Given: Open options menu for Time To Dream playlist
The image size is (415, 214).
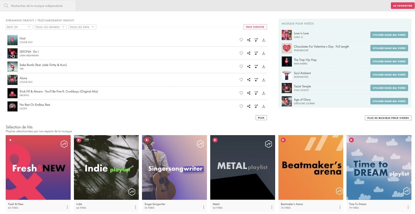Looking at the screenshot, I should (408, 207).
